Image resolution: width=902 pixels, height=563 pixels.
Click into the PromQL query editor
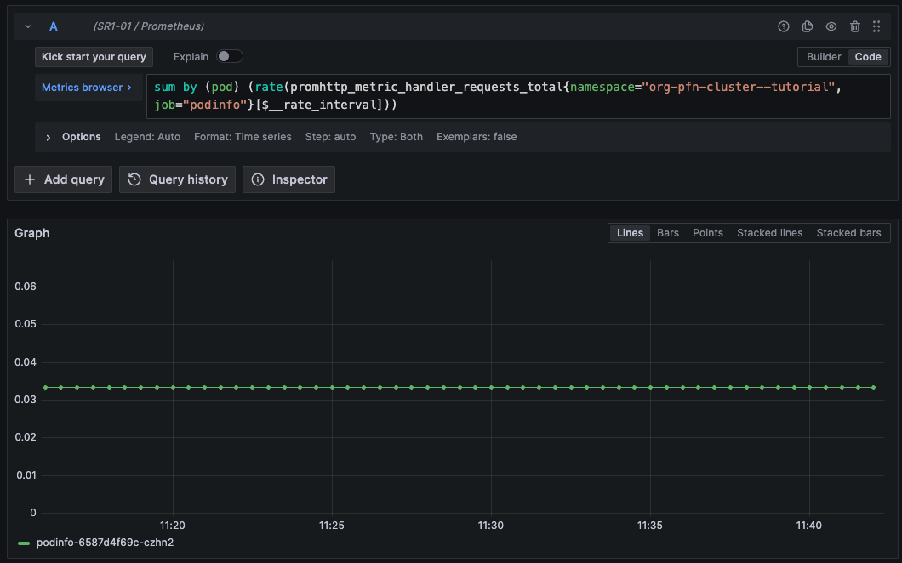(518, 96)
